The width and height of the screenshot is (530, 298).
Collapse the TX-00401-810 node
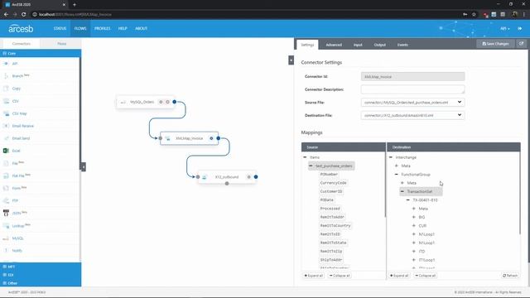tap(408, 200)
